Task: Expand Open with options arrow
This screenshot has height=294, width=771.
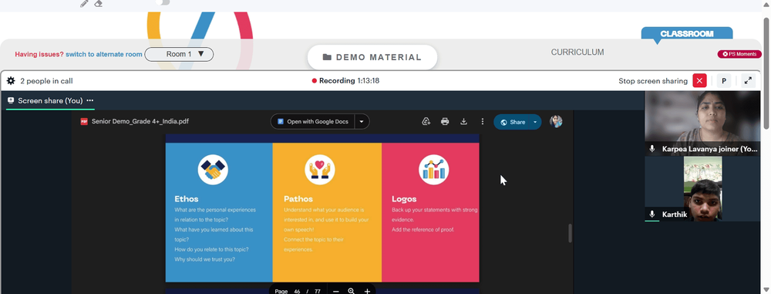Action: click(x=362, y=122)
